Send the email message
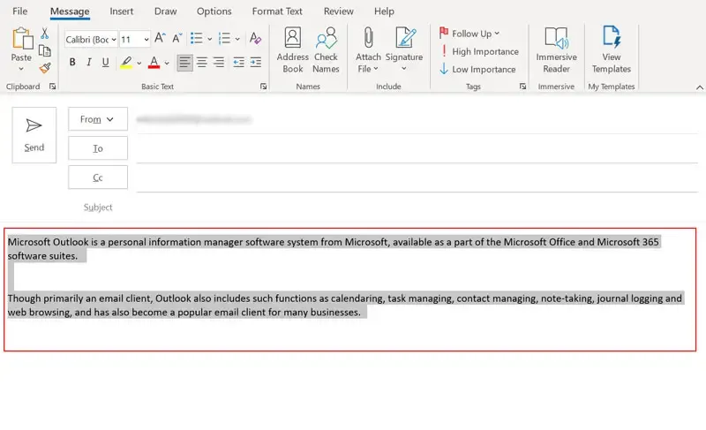This screenshot has width=706, height=430. [x=34, y=134]
